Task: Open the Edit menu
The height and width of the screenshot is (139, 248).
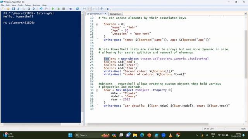Action: 8,5
